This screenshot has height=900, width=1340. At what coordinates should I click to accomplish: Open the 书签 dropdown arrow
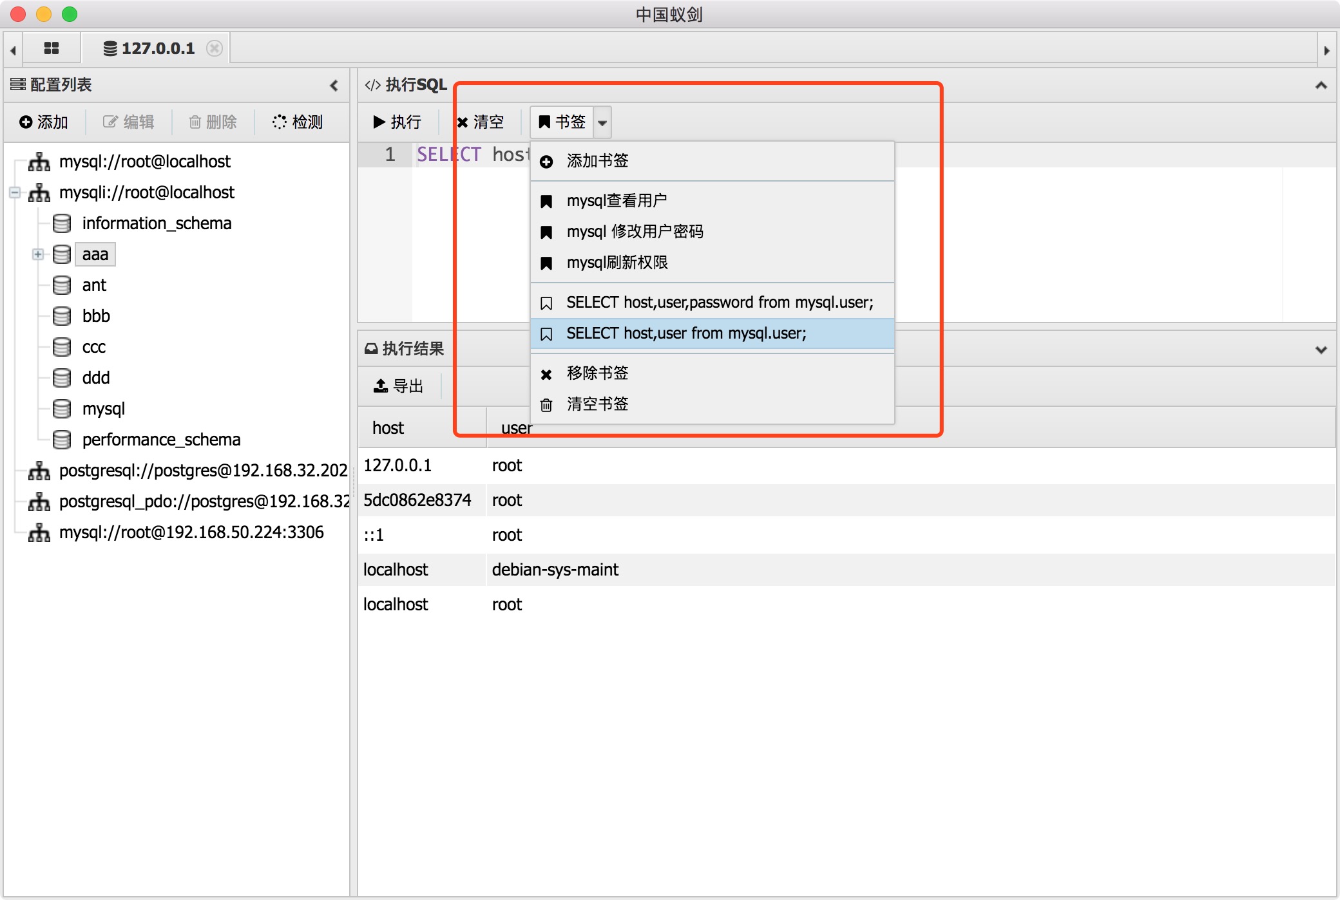(602, 122)
